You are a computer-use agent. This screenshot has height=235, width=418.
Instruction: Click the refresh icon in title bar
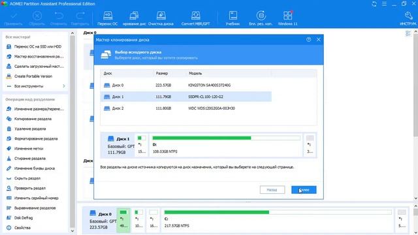click(x=374, y=4)
